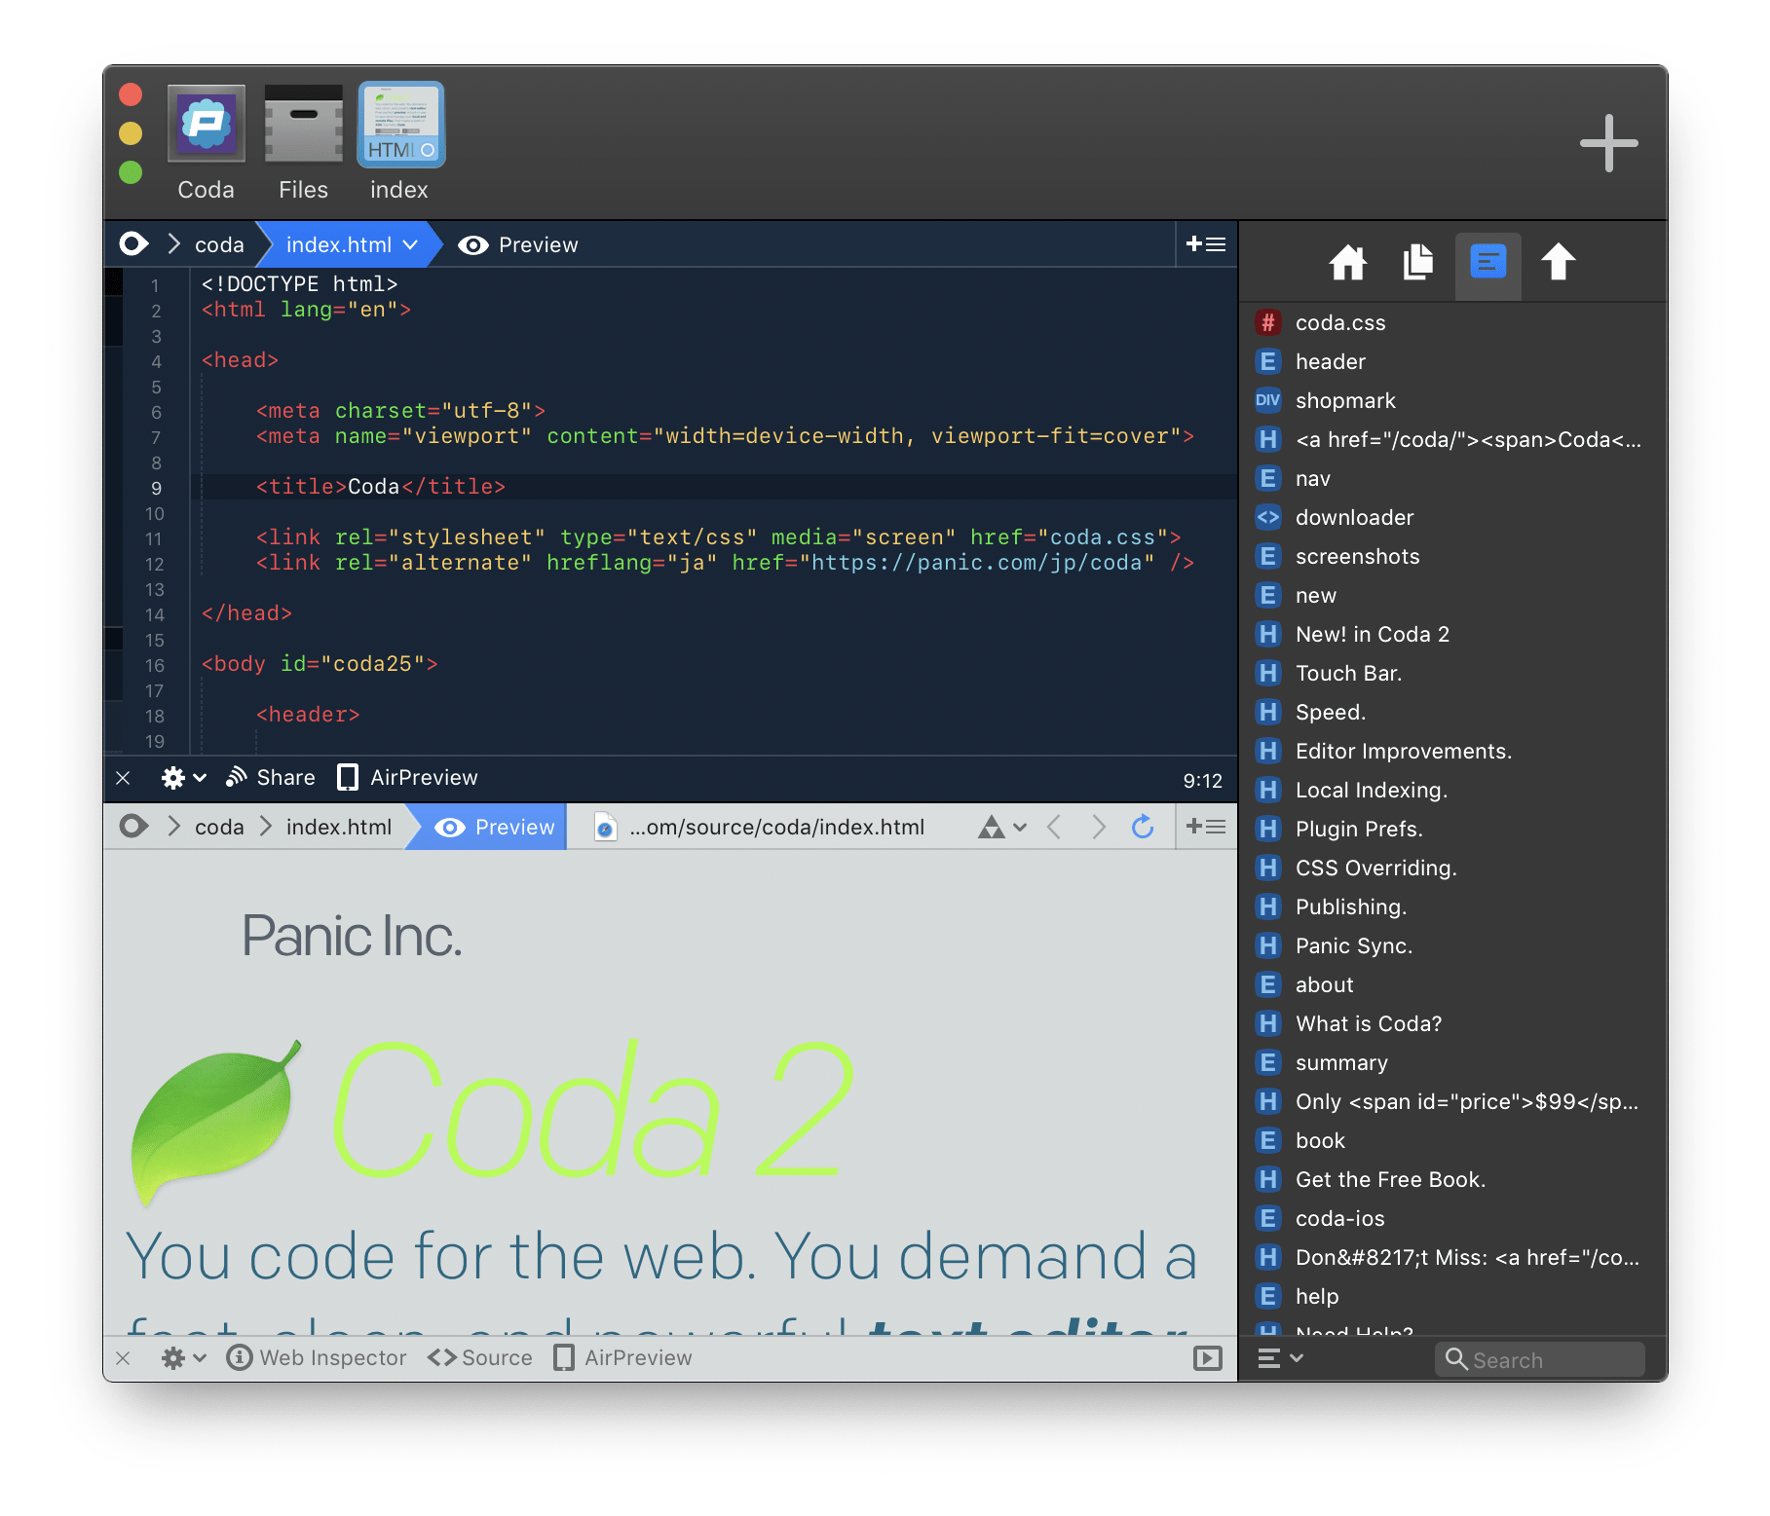Screen dimensions: 1770x1516
Task: Open the Web Inspector
Action: pyautogui.click(x=317, y=1357)
